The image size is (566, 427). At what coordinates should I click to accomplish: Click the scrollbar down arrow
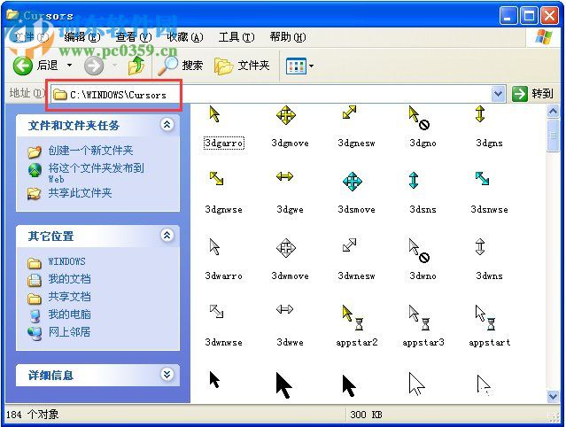pos(553,396)
